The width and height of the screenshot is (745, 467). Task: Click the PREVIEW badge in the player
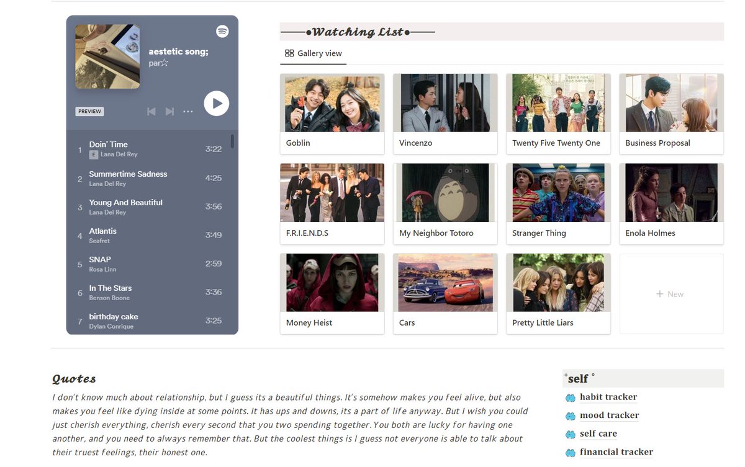coord(89,112)
